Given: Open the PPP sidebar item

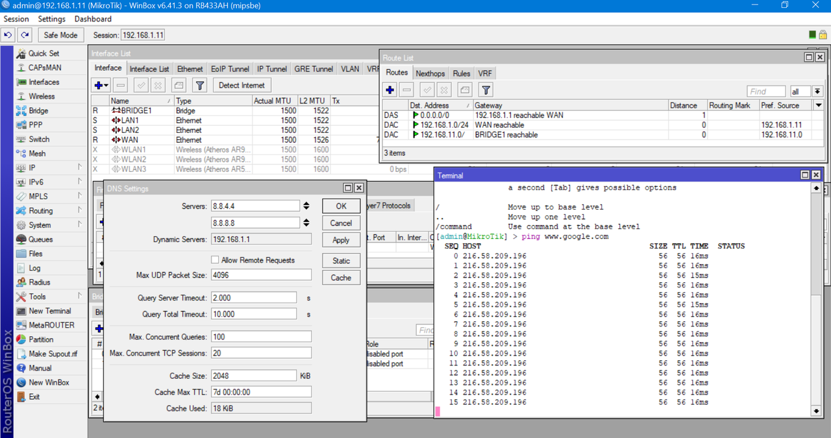Looking at the screenshot, I should click(36, 125).
